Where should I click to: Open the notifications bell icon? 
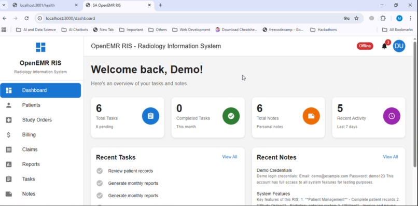coord(384,46)
